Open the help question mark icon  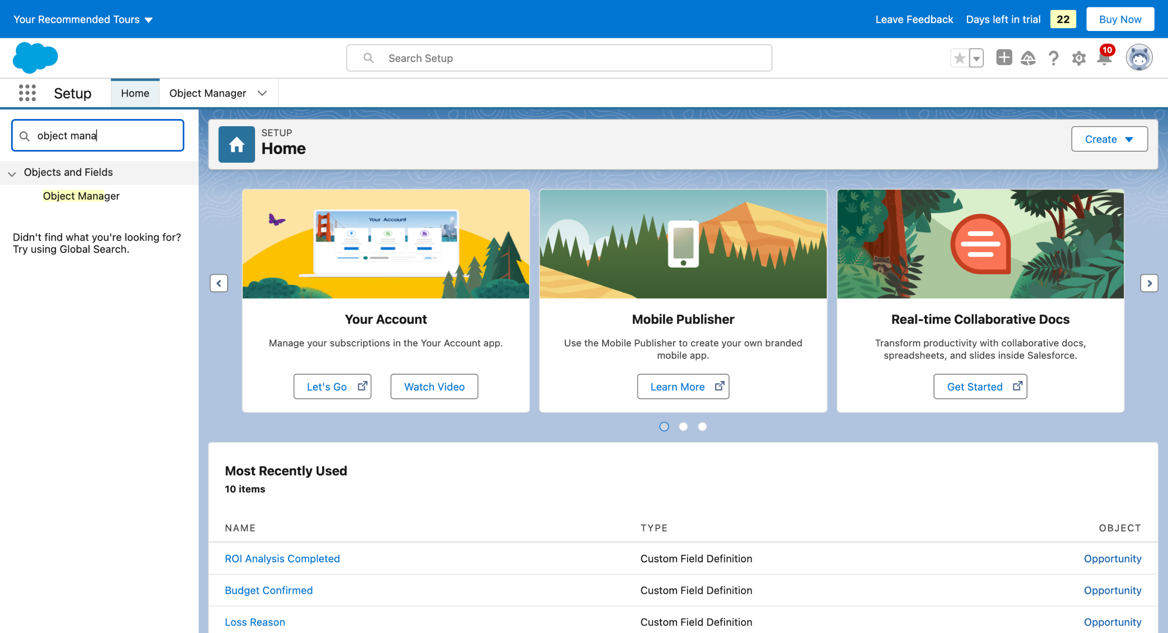(1053, 58)
